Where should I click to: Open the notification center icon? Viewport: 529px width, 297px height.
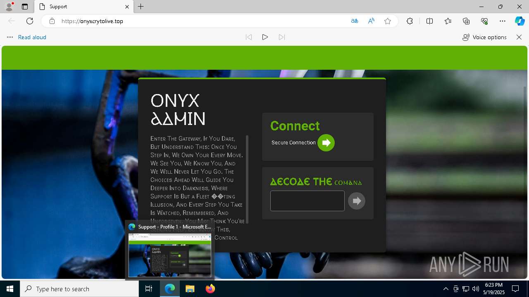515,289
